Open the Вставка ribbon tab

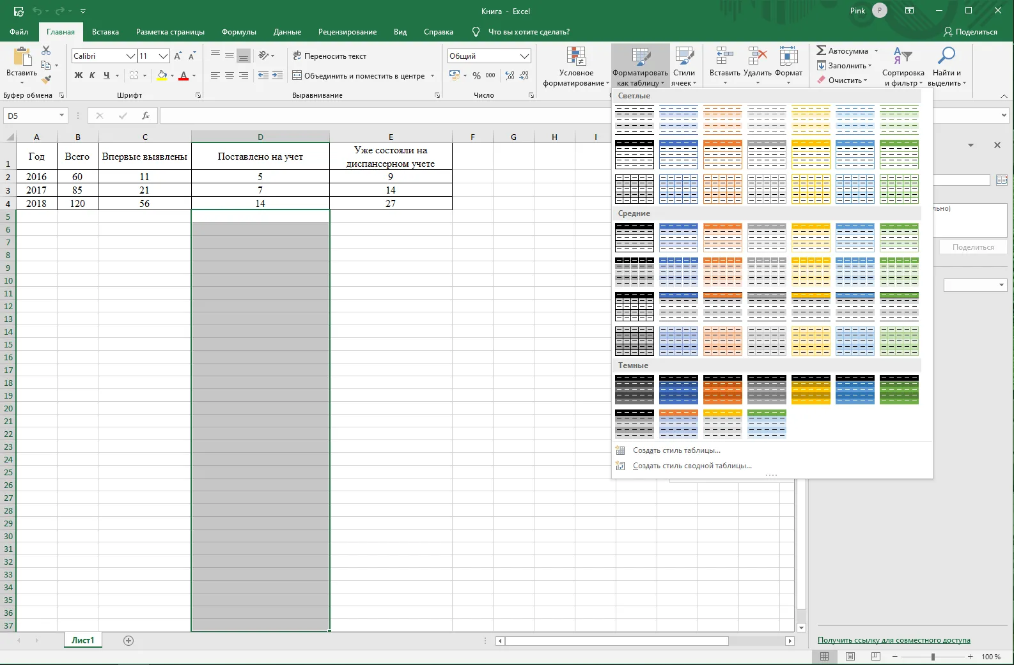[105, 32]
